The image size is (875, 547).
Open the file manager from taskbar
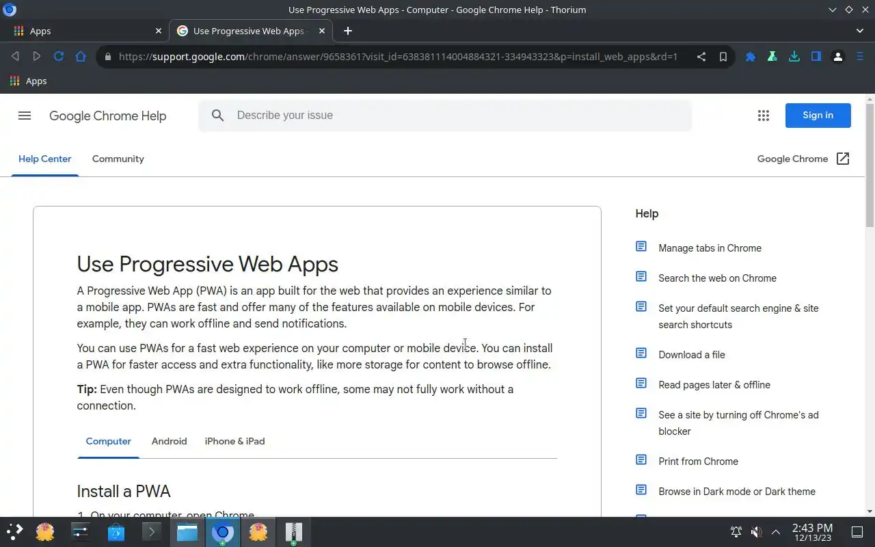pyautogui.click(x=187, y=531)
